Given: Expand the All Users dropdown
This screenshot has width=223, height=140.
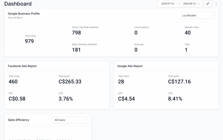Looking at the screenshot, I should (x=70, y=120).
